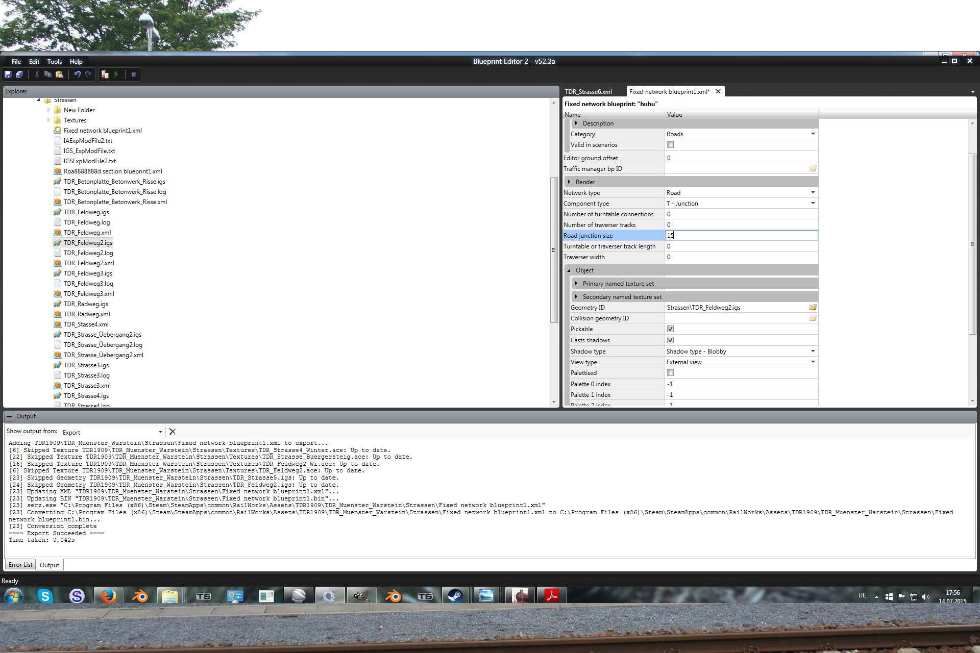Click the Paste clipboard icon
This screenshot has height=653, width=980.
point(59,74)
